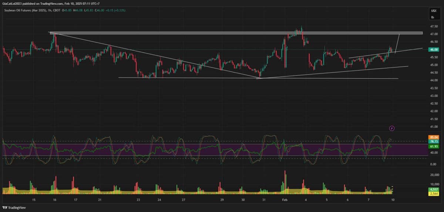Click the 46.50 price axis label

point(434,42)
